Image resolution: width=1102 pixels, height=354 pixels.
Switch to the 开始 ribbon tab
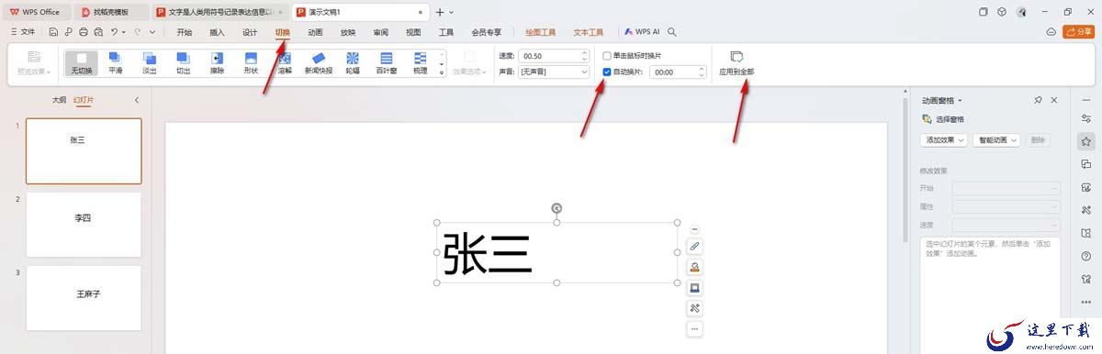tap(185, 31)
